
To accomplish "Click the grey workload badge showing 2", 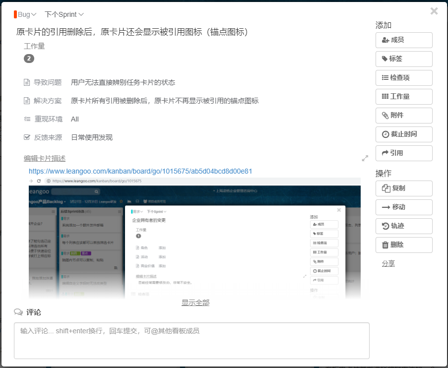I will click(x=29, y=59).
